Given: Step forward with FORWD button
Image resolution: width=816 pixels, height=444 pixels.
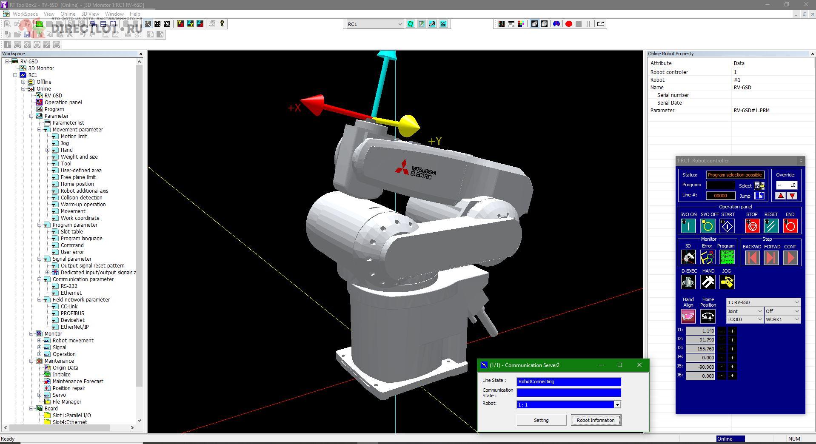Looking at the screenshot, I should point(771,258).
